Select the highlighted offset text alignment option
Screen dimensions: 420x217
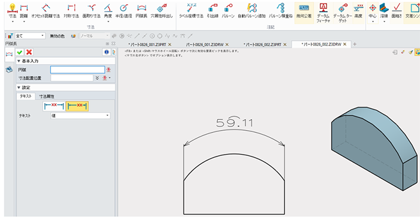click(x=77, y=106)
